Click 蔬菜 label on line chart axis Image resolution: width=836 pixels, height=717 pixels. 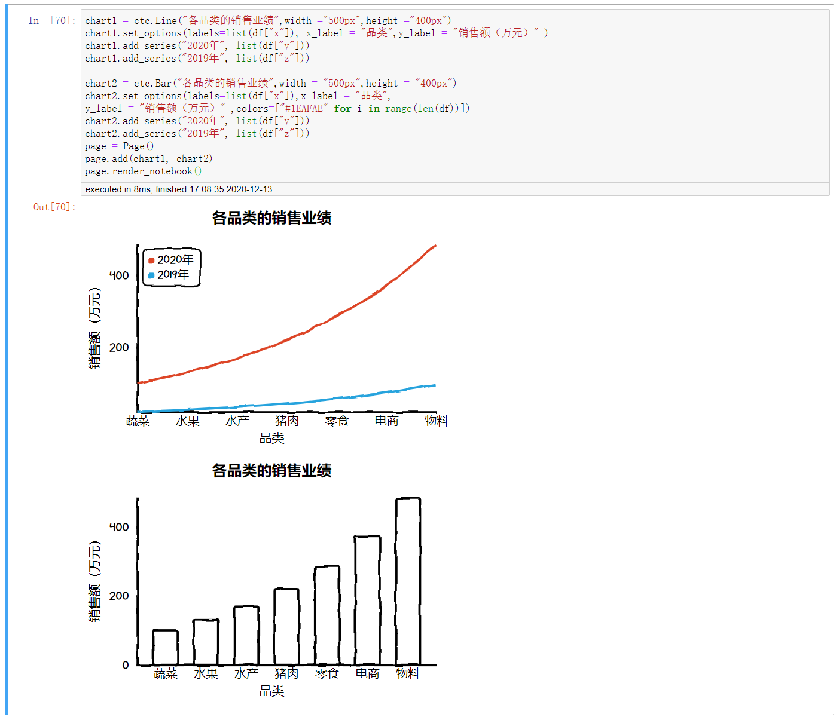coord(138,421)
